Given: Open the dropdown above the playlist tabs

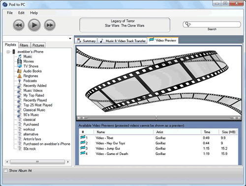Looking at the screenshot, I should tap(70, 39).
